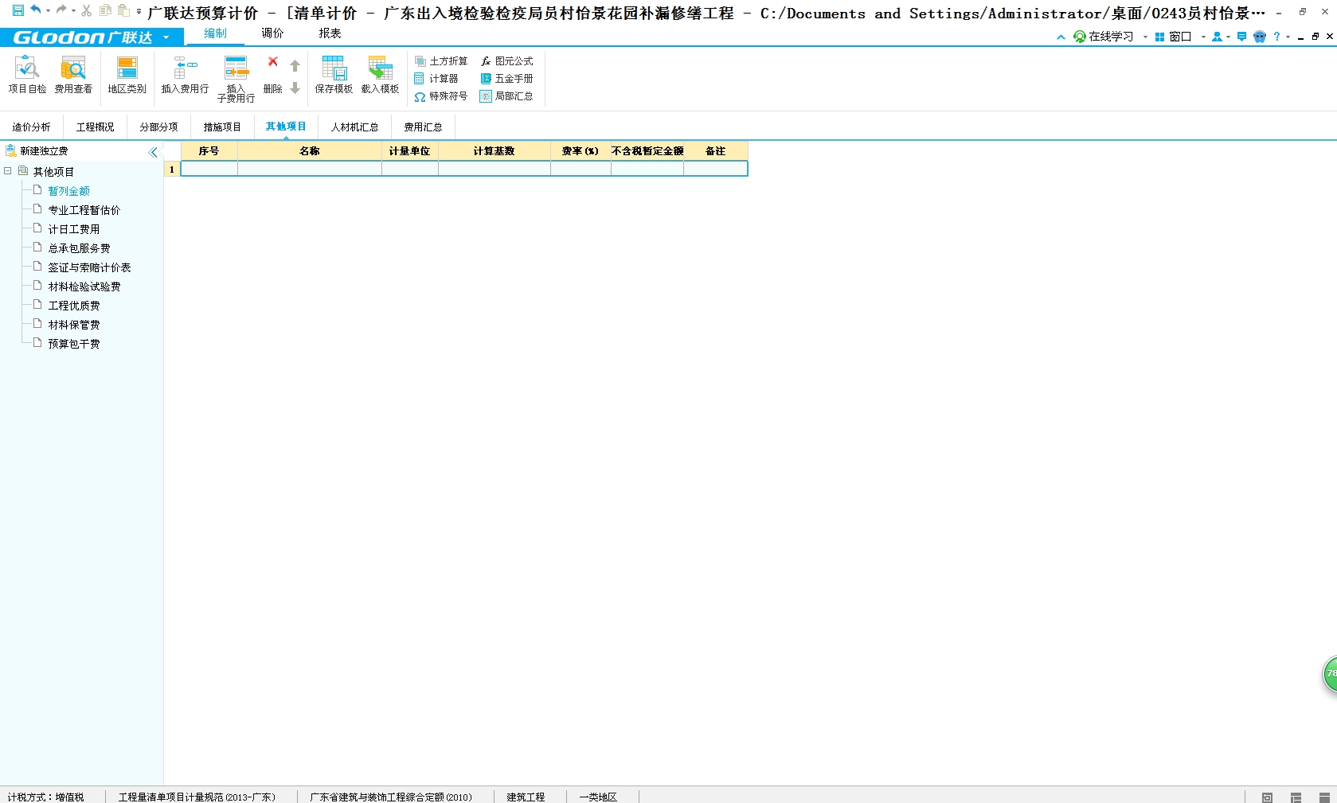Image resolution: width=1337 pixels, height=803 pixels.
Task: Open the help dropdown arrow
Action: coord(1288,37)
